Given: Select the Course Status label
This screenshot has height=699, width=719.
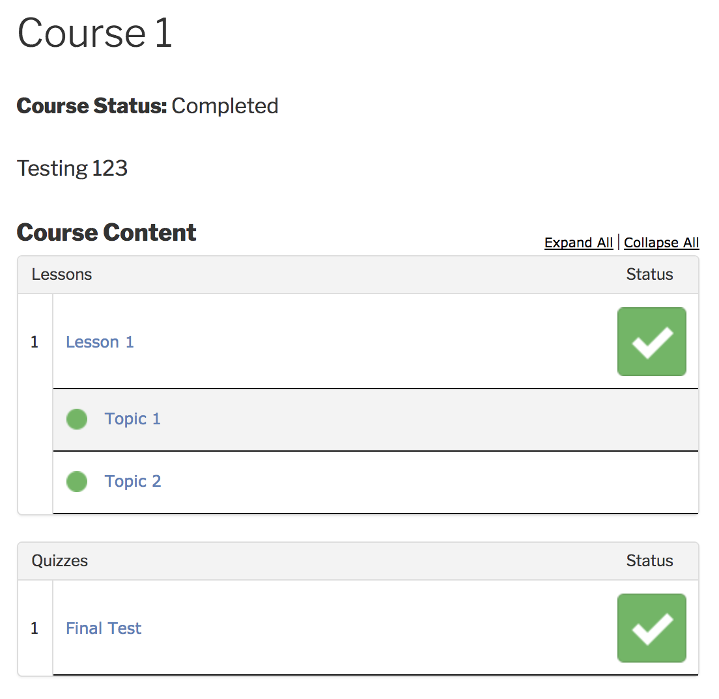Looking at the screenshot, I should [91, 105].
